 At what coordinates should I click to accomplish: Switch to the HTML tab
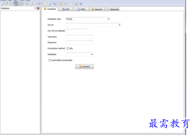click(x=81, y=9)
